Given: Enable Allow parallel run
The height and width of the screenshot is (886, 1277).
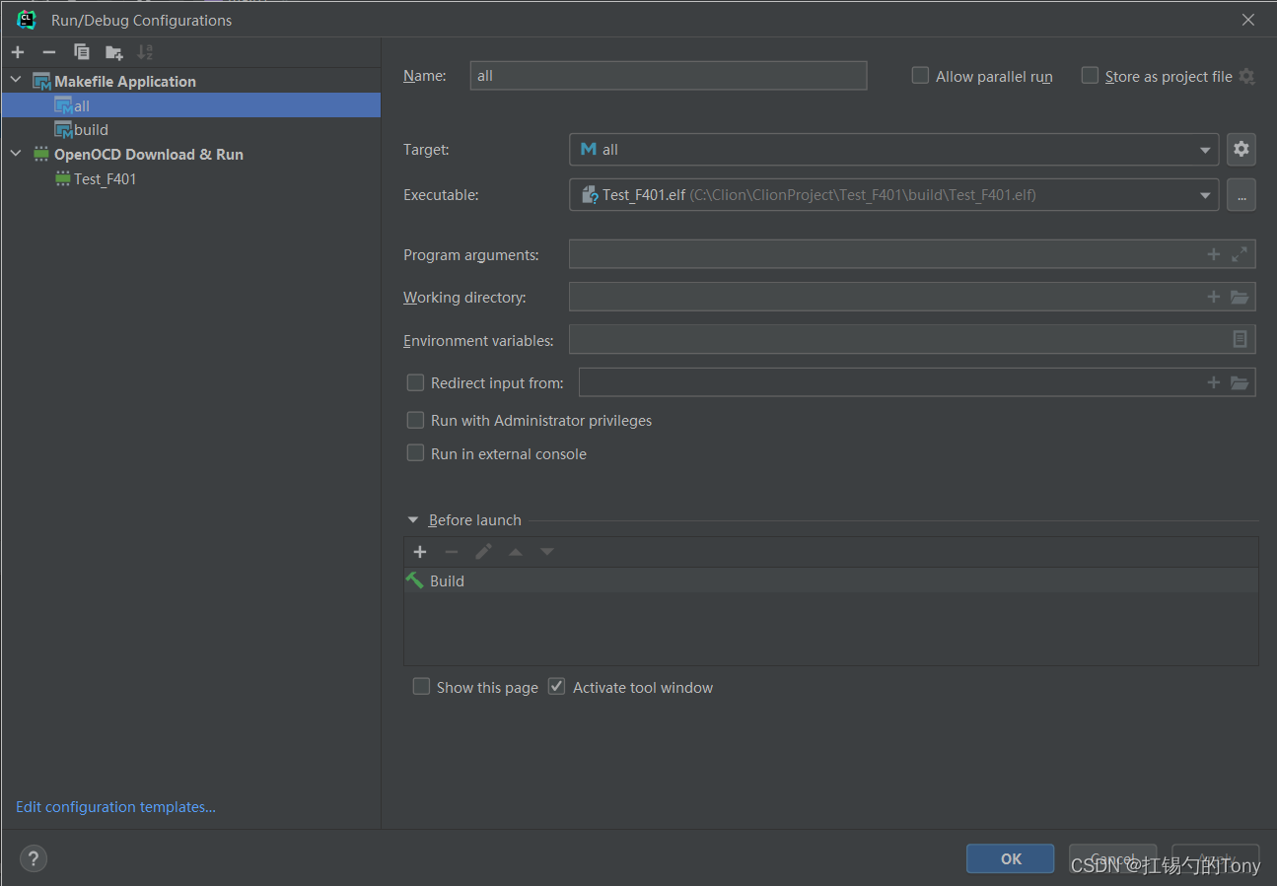Looking at the screenshot, I should point(920,76).
